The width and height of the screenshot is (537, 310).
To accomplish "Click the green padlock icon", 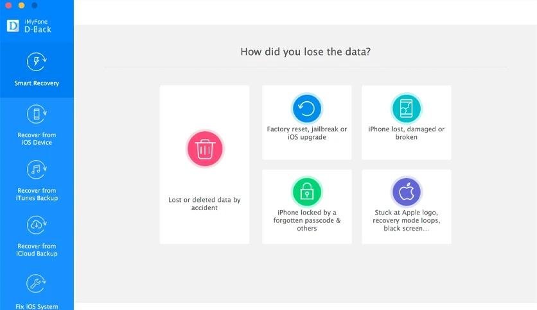I will [x=306, y=191].
